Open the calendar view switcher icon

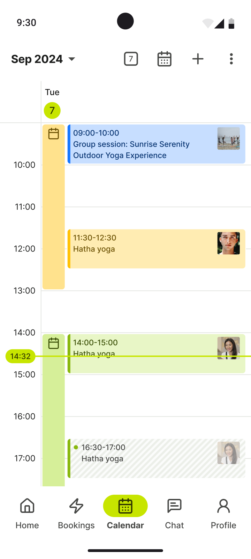click(164, 59)
